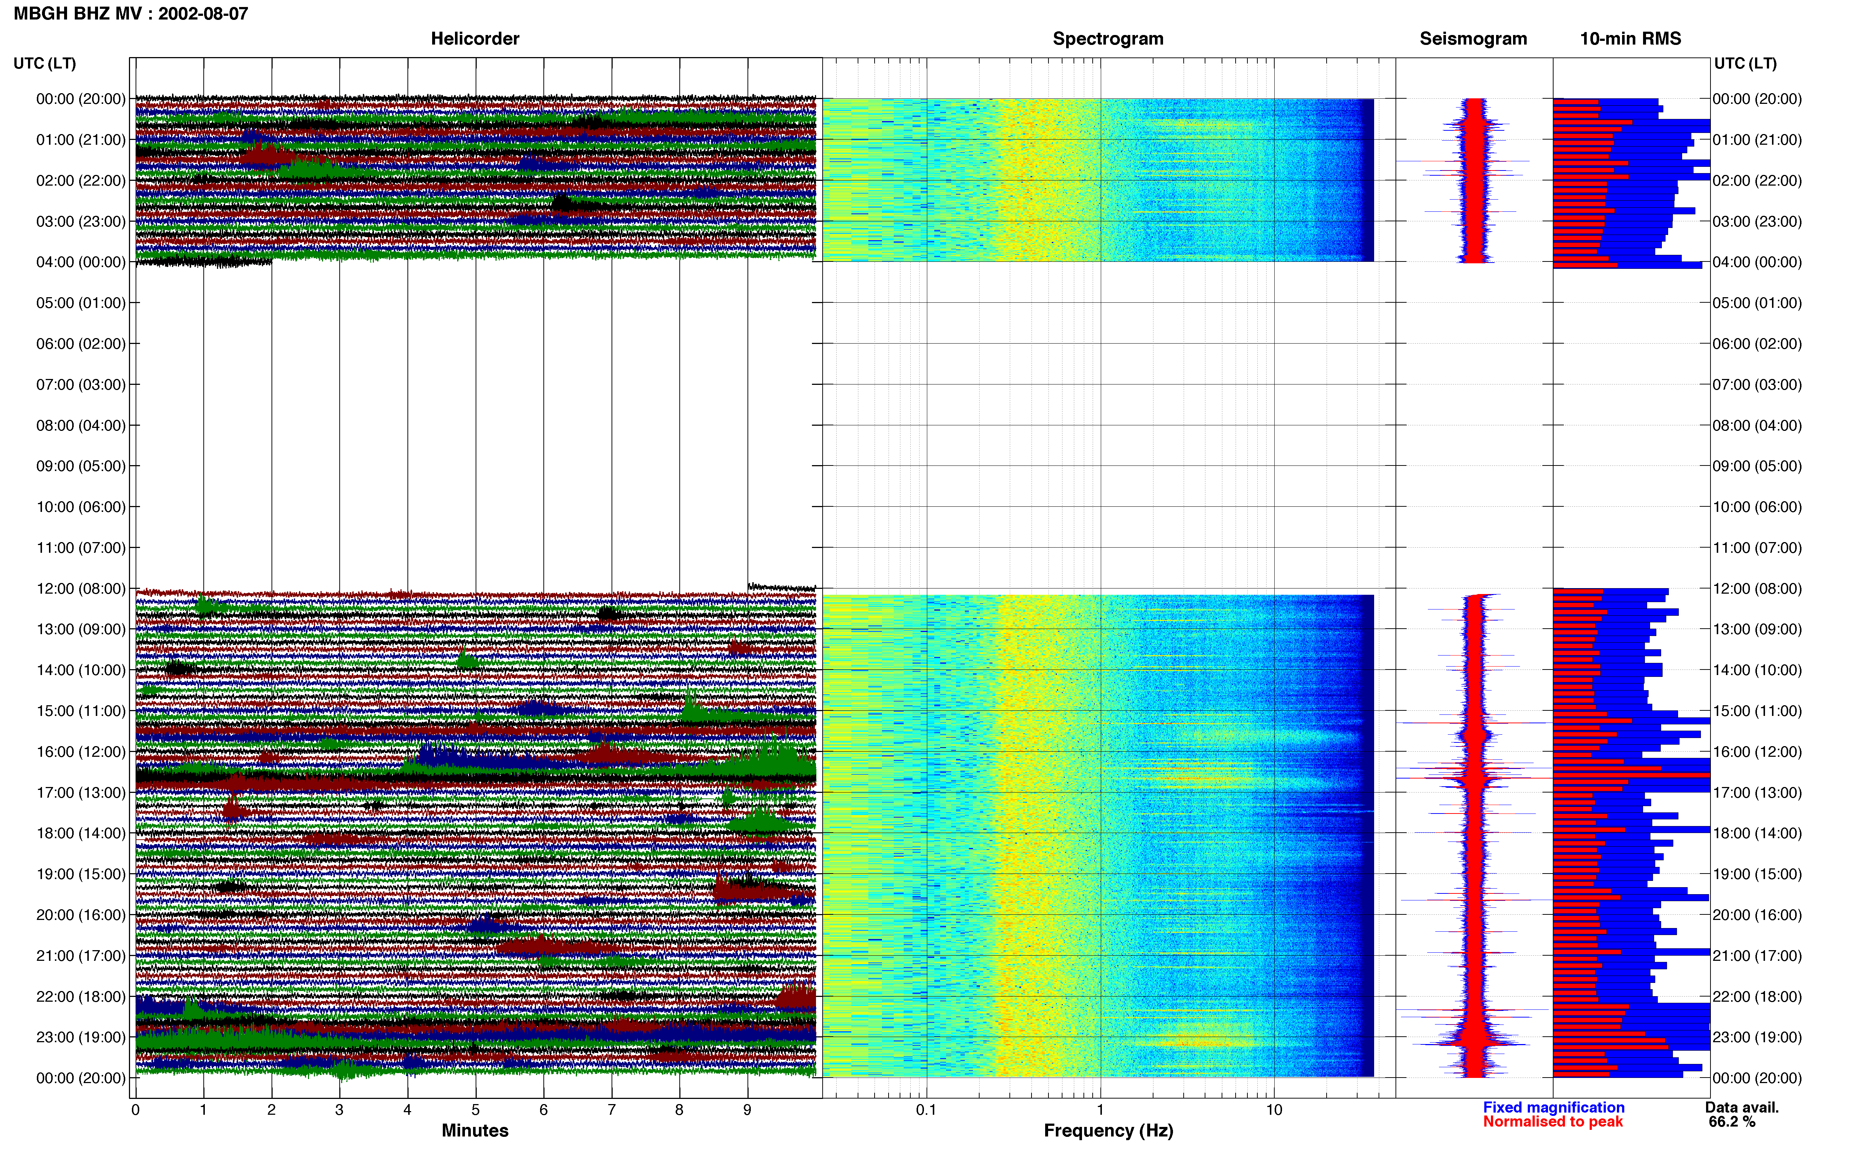Viewport: 1849px width, 1156px height.
Task: Click the 66.2 % availability value
Action: click(x=1732, y=1122)
